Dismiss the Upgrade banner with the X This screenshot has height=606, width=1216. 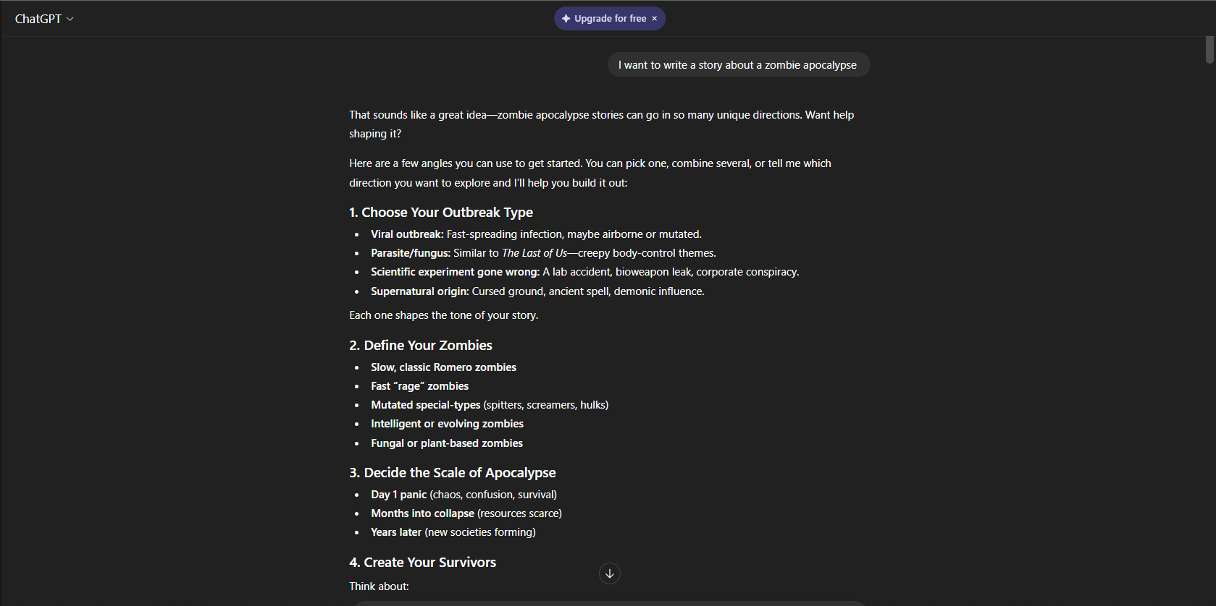pyautogui.click(x=655, y=19)
